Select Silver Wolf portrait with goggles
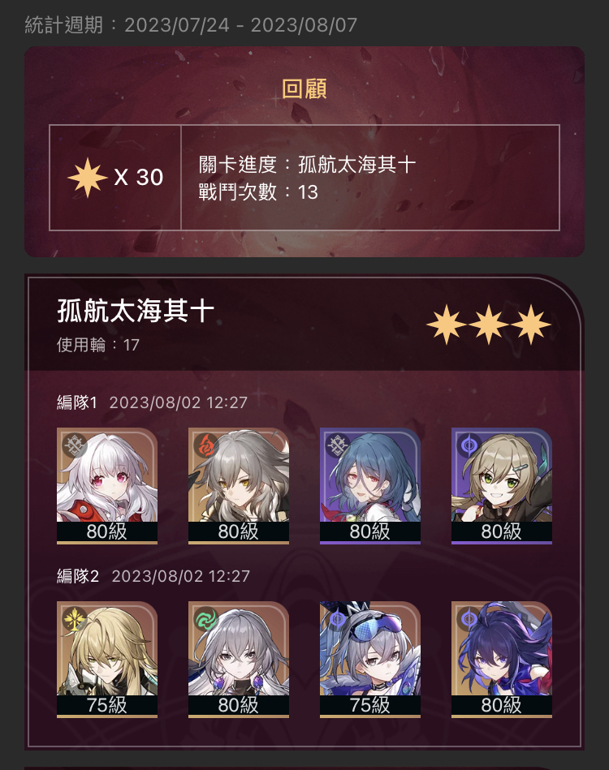The width and height of the screenshot is (609, 770). pyautogui.click(x=370, y=660)
